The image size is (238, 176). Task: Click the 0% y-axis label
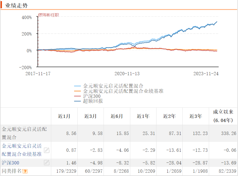pos(29,51)
